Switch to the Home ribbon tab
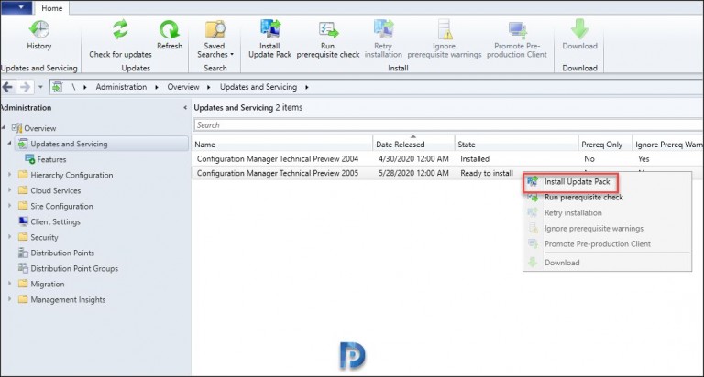This screenshot has height=377, width=704. [x=51, y=8]
